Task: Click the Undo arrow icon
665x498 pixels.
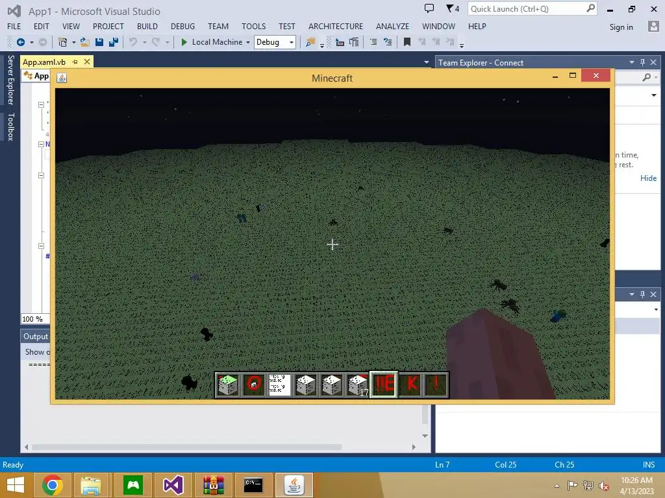Action: (x=133, y=42)
